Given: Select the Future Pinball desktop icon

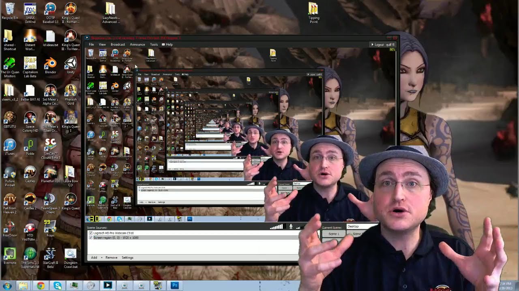Looking at the screenshot, I should coord(10,177).
